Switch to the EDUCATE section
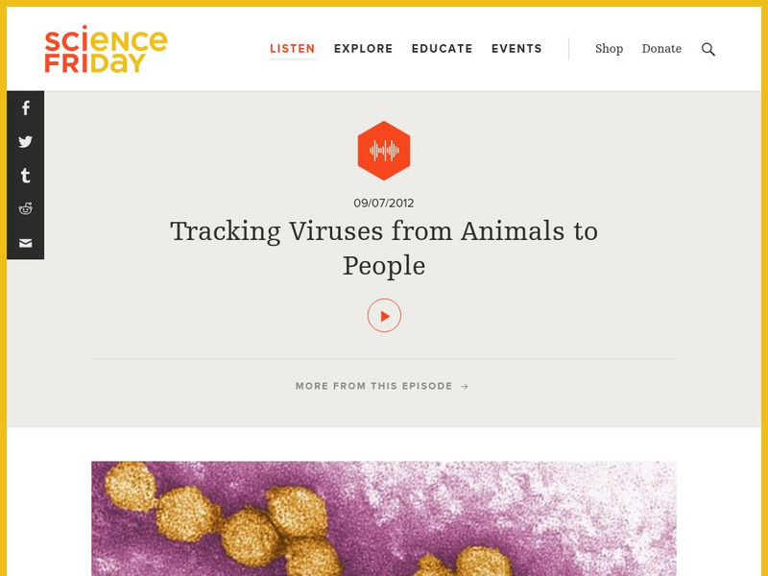The height and width of the screenshot is (576, 768). click(442, 48)
